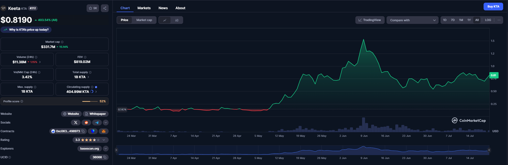Image resolution: width=508 pixels, height=165 pixels.
Task: Copy the contract address
Action: point(83,131)
